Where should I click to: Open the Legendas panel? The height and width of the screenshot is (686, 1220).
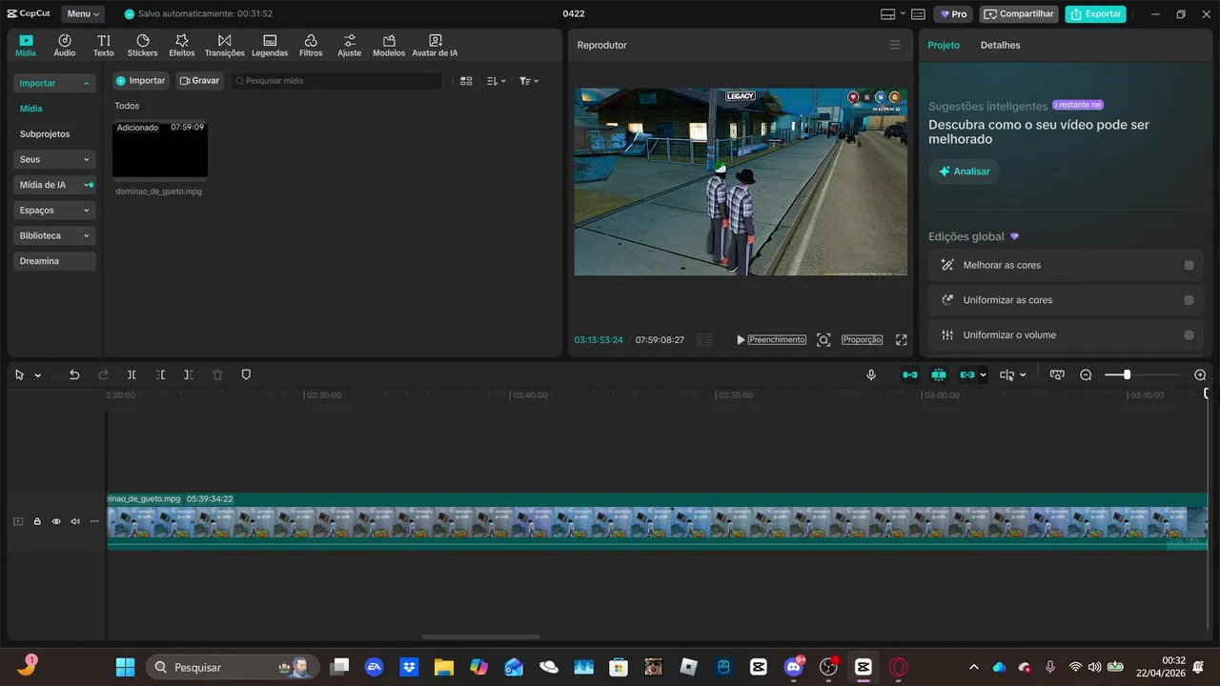point(270,46)
